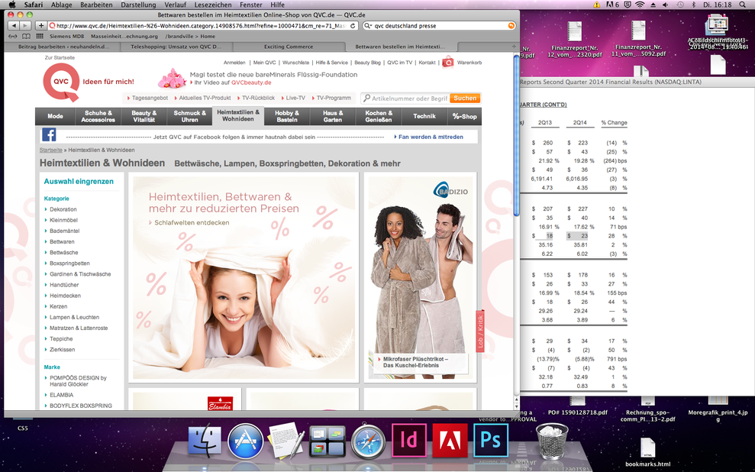755x472 pixels.
Task: Click the Safari address bar URL
Action: 202,25
